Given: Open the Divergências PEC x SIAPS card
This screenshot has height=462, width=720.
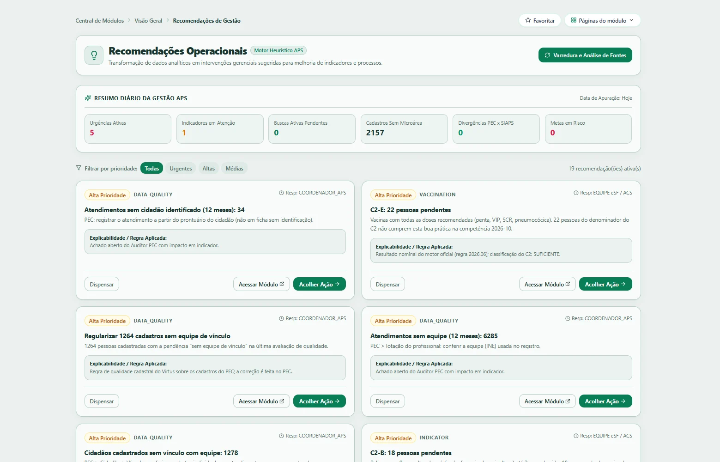Looking at the screenshot, I should [x=496, y=129].
